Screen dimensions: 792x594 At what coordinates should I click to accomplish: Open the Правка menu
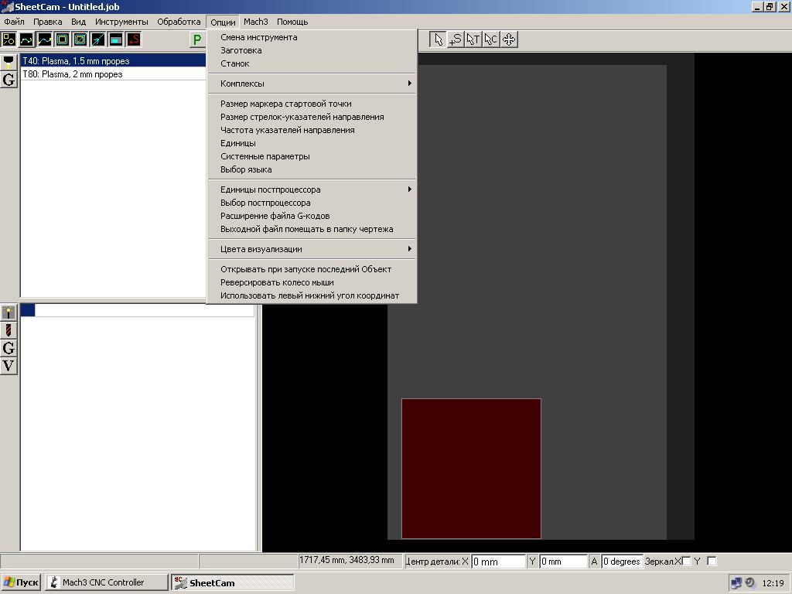pos(48,22)
